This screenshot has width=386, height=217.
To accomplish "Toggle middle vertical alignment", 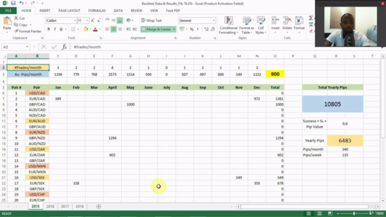I will (113, 20).
